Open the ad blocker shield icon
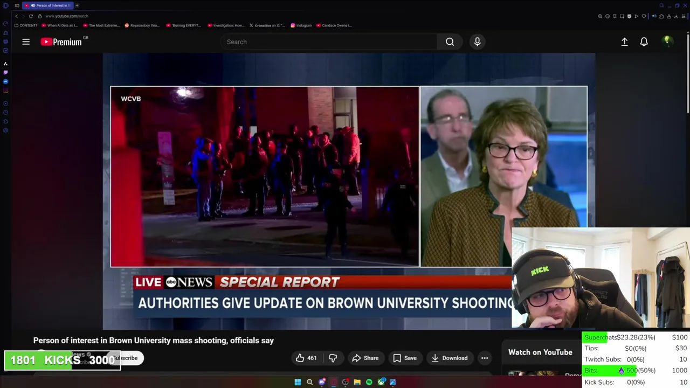 [x=629, y=16]
